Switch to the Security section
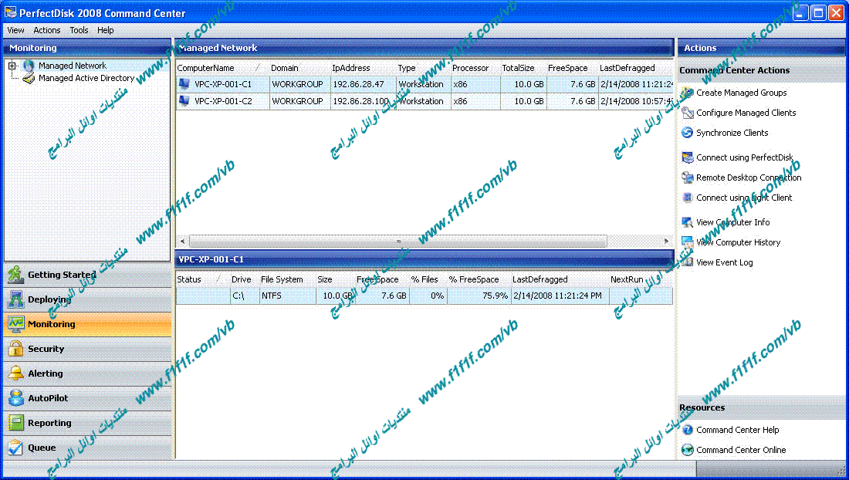 46,349
